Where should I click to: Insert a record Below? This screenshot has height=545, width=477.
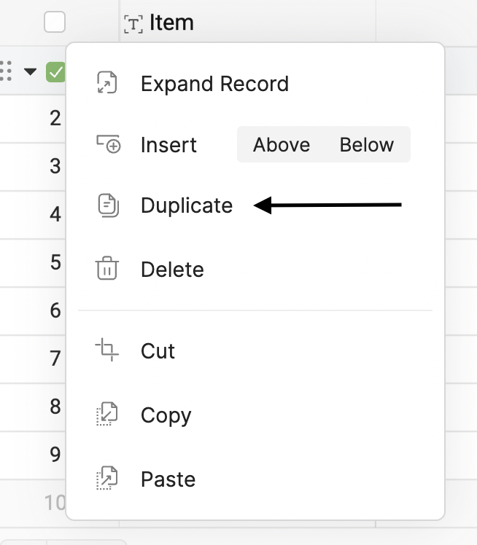point(367,145)
